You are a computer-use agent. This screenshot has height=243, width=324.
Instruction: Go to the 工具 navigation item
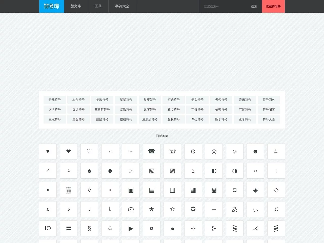98,6
